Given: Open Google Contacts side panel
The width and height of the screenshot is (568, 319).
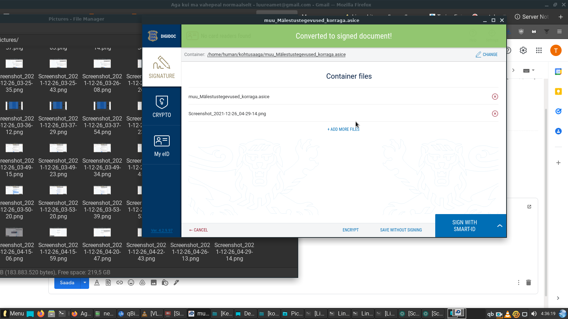Looking at the screenshot, I should click(x=558, y=131).
